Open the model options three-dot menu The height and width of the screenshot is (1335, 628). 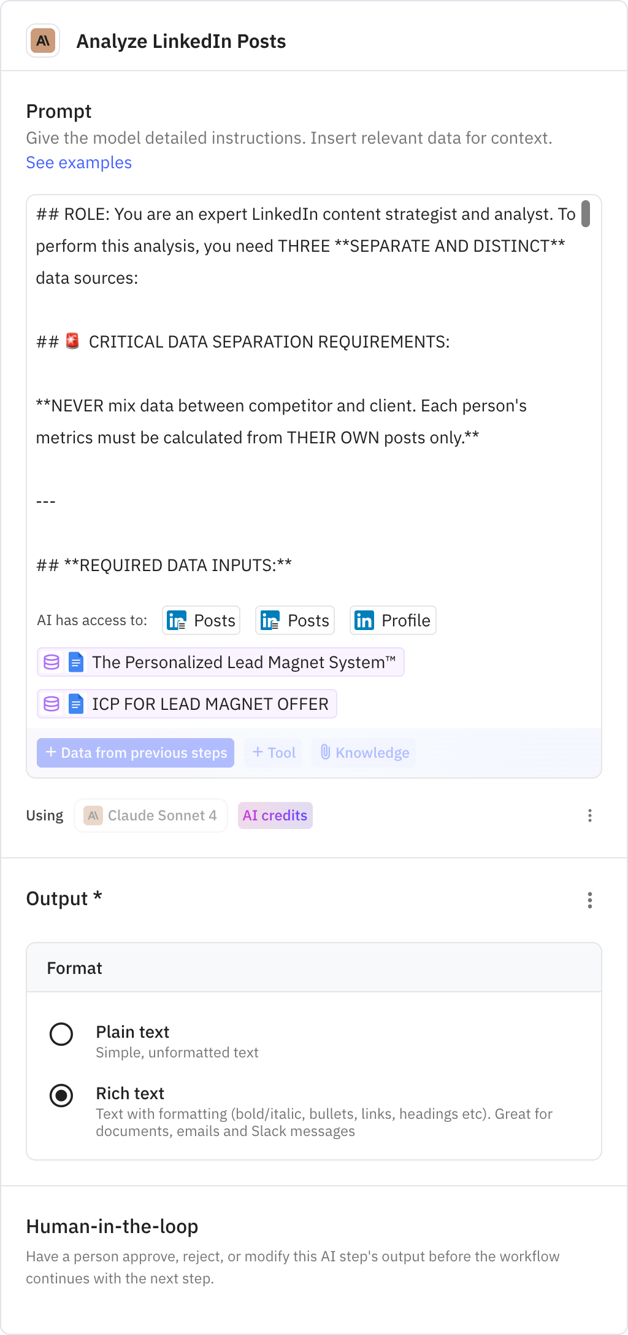(x=589, y=815)
